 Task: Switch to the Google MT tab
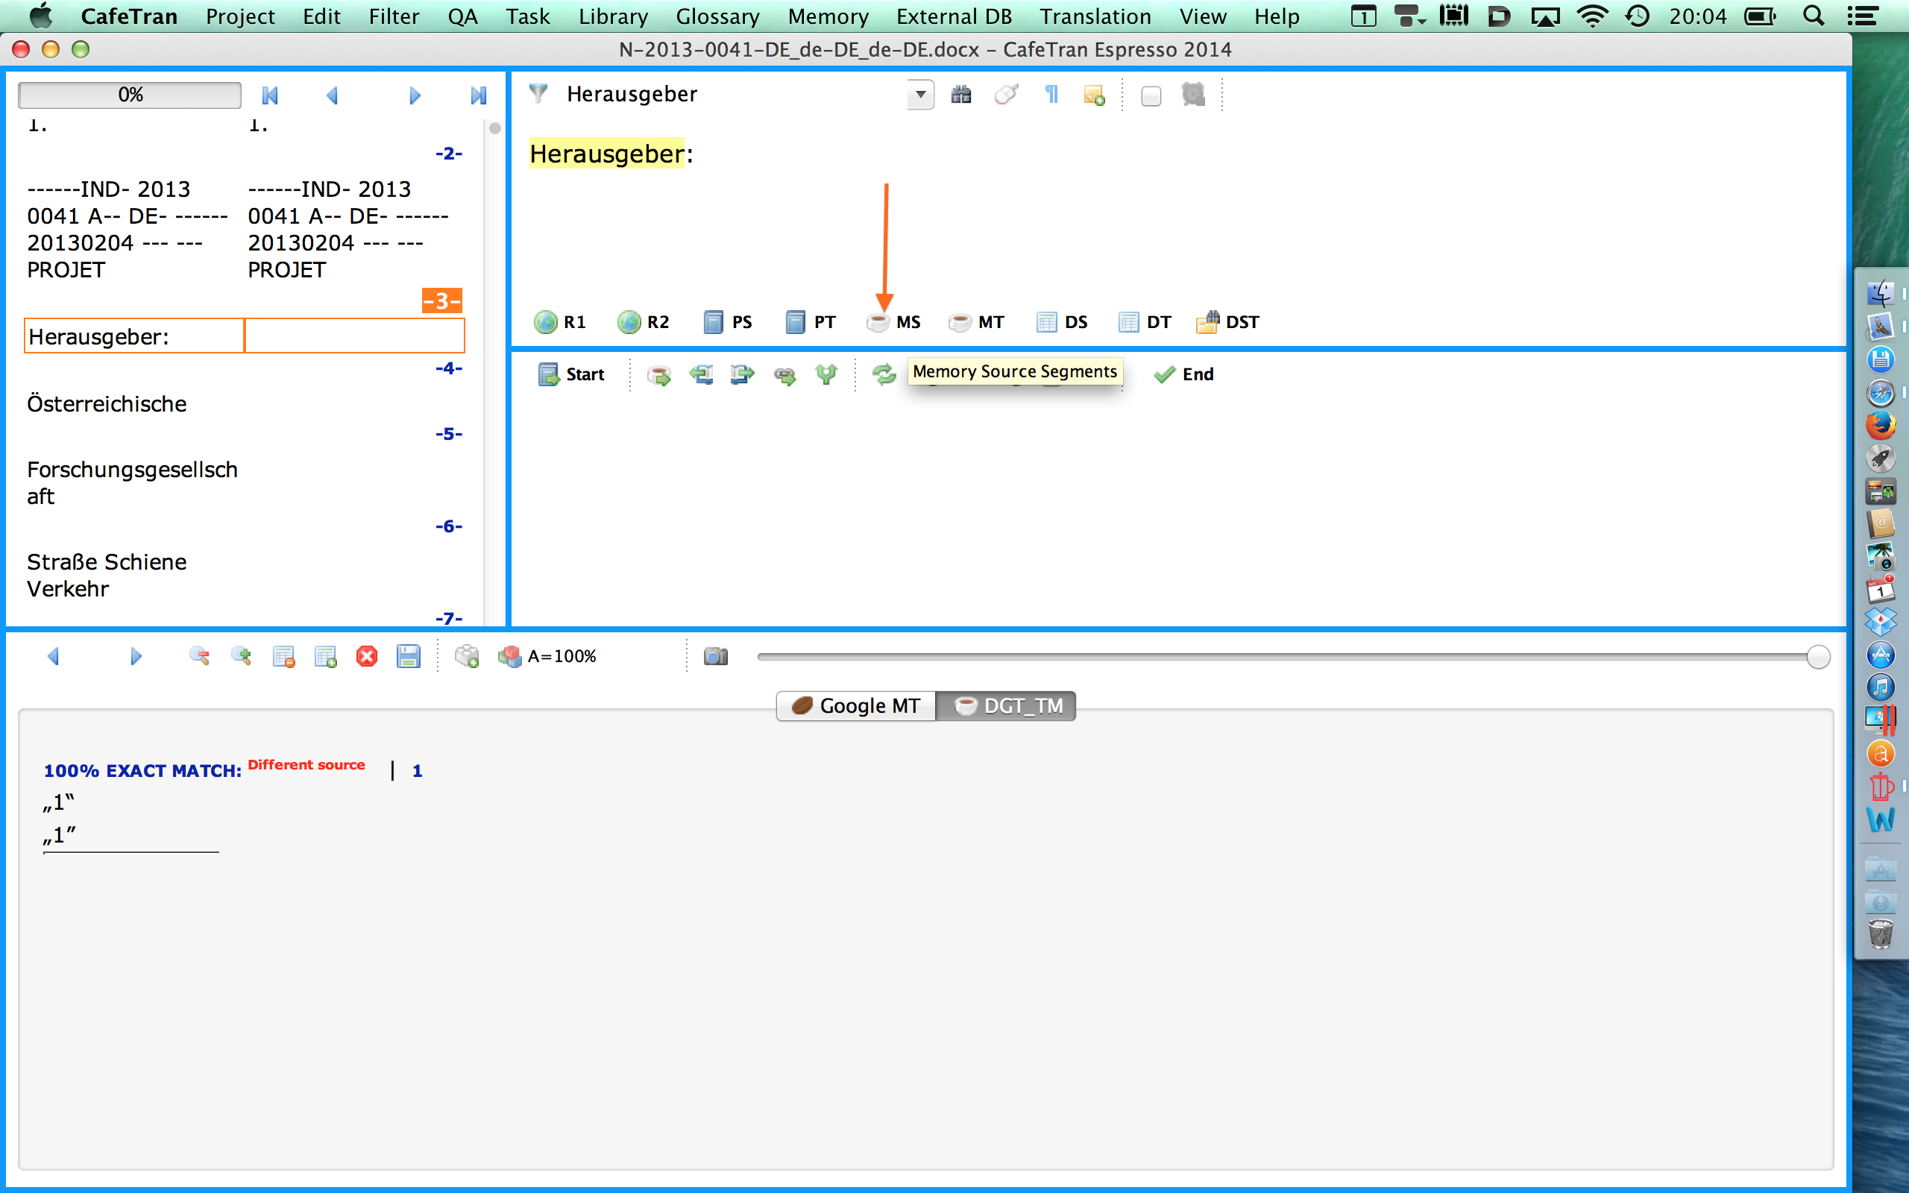pyautogui.click(x=856, y=705)
